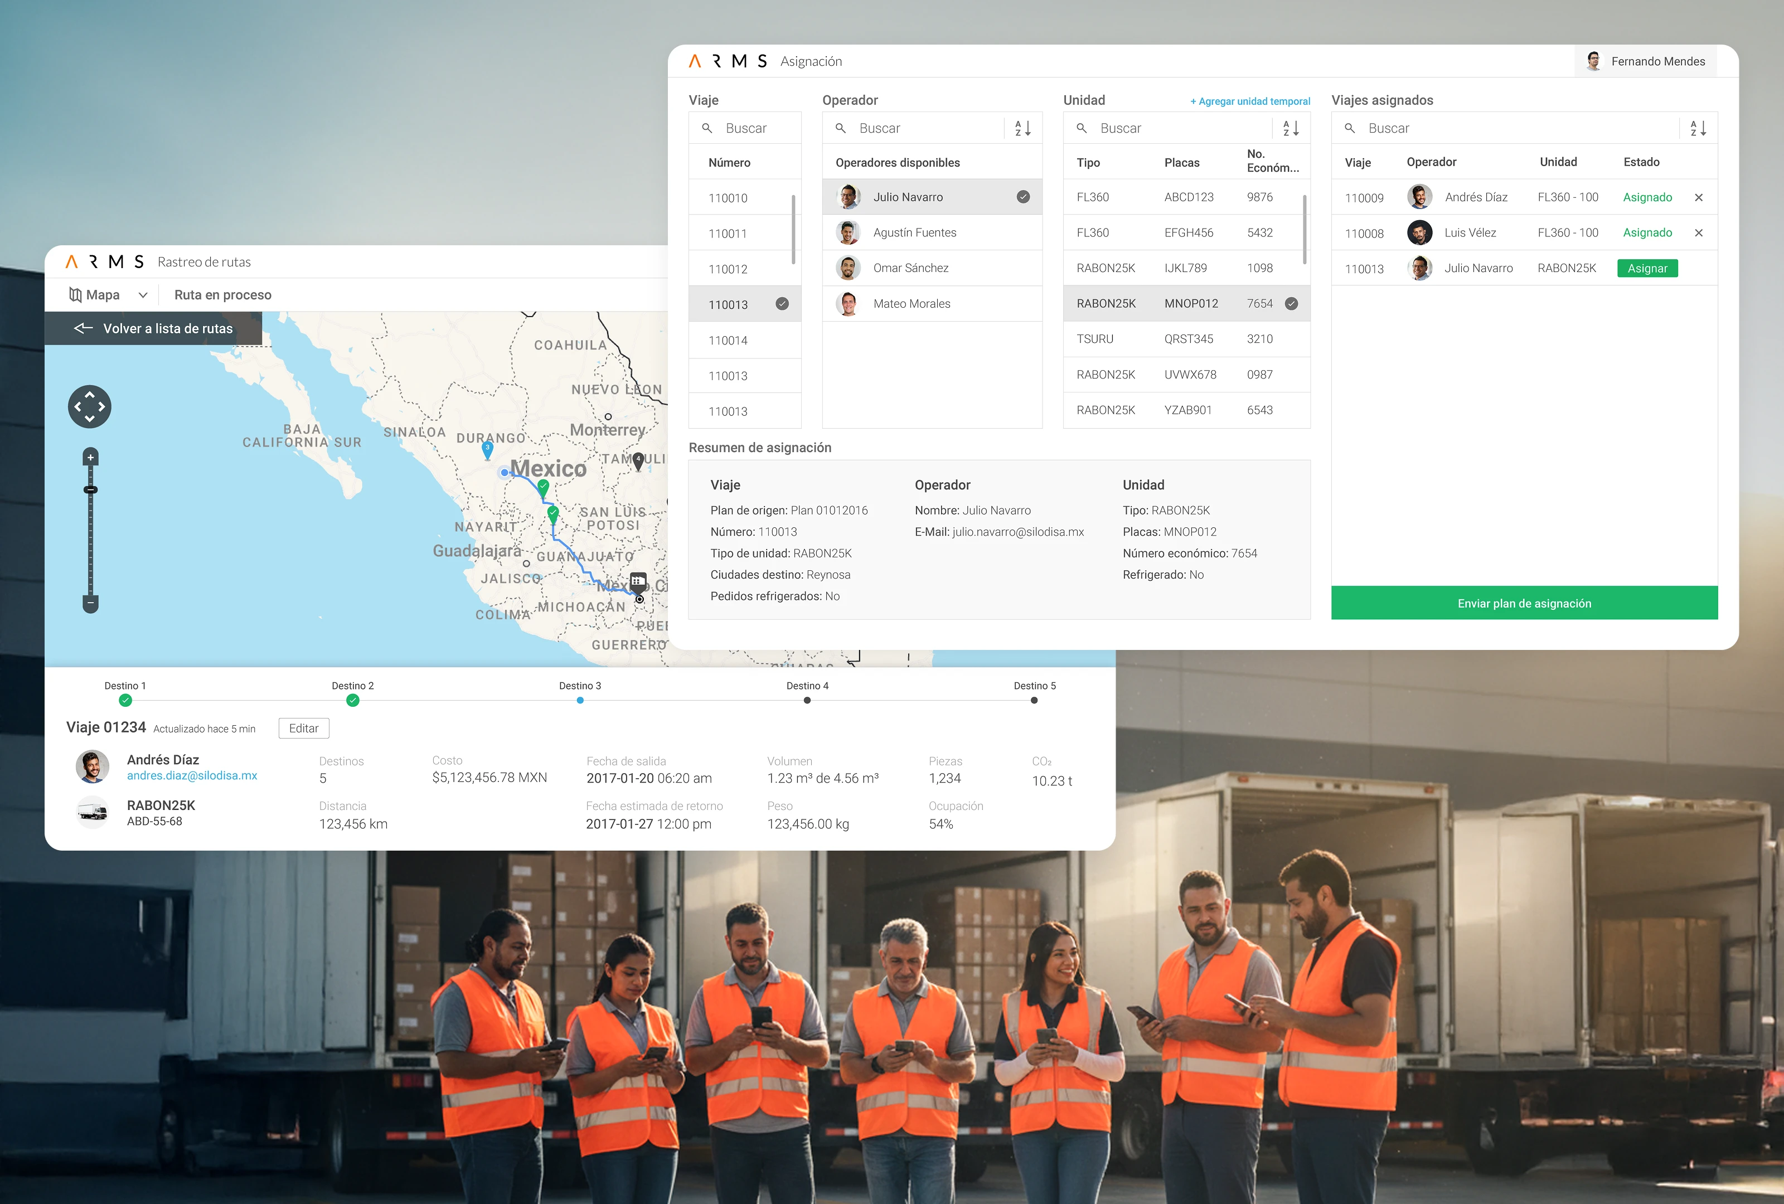Screen dimensions: 1784x1204
Task: Click the map pan compass control
Action: click(90, 407)
